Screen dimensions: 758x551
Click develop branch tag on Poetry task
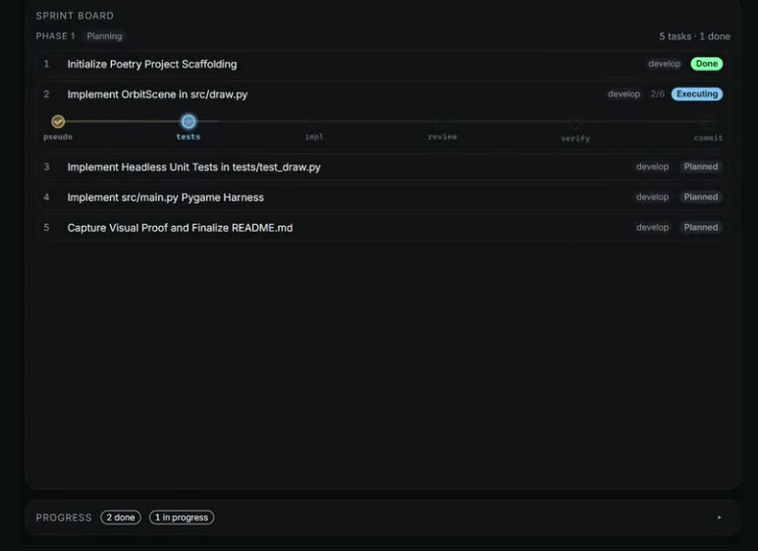pyautogui.click(x=664, y=64)
